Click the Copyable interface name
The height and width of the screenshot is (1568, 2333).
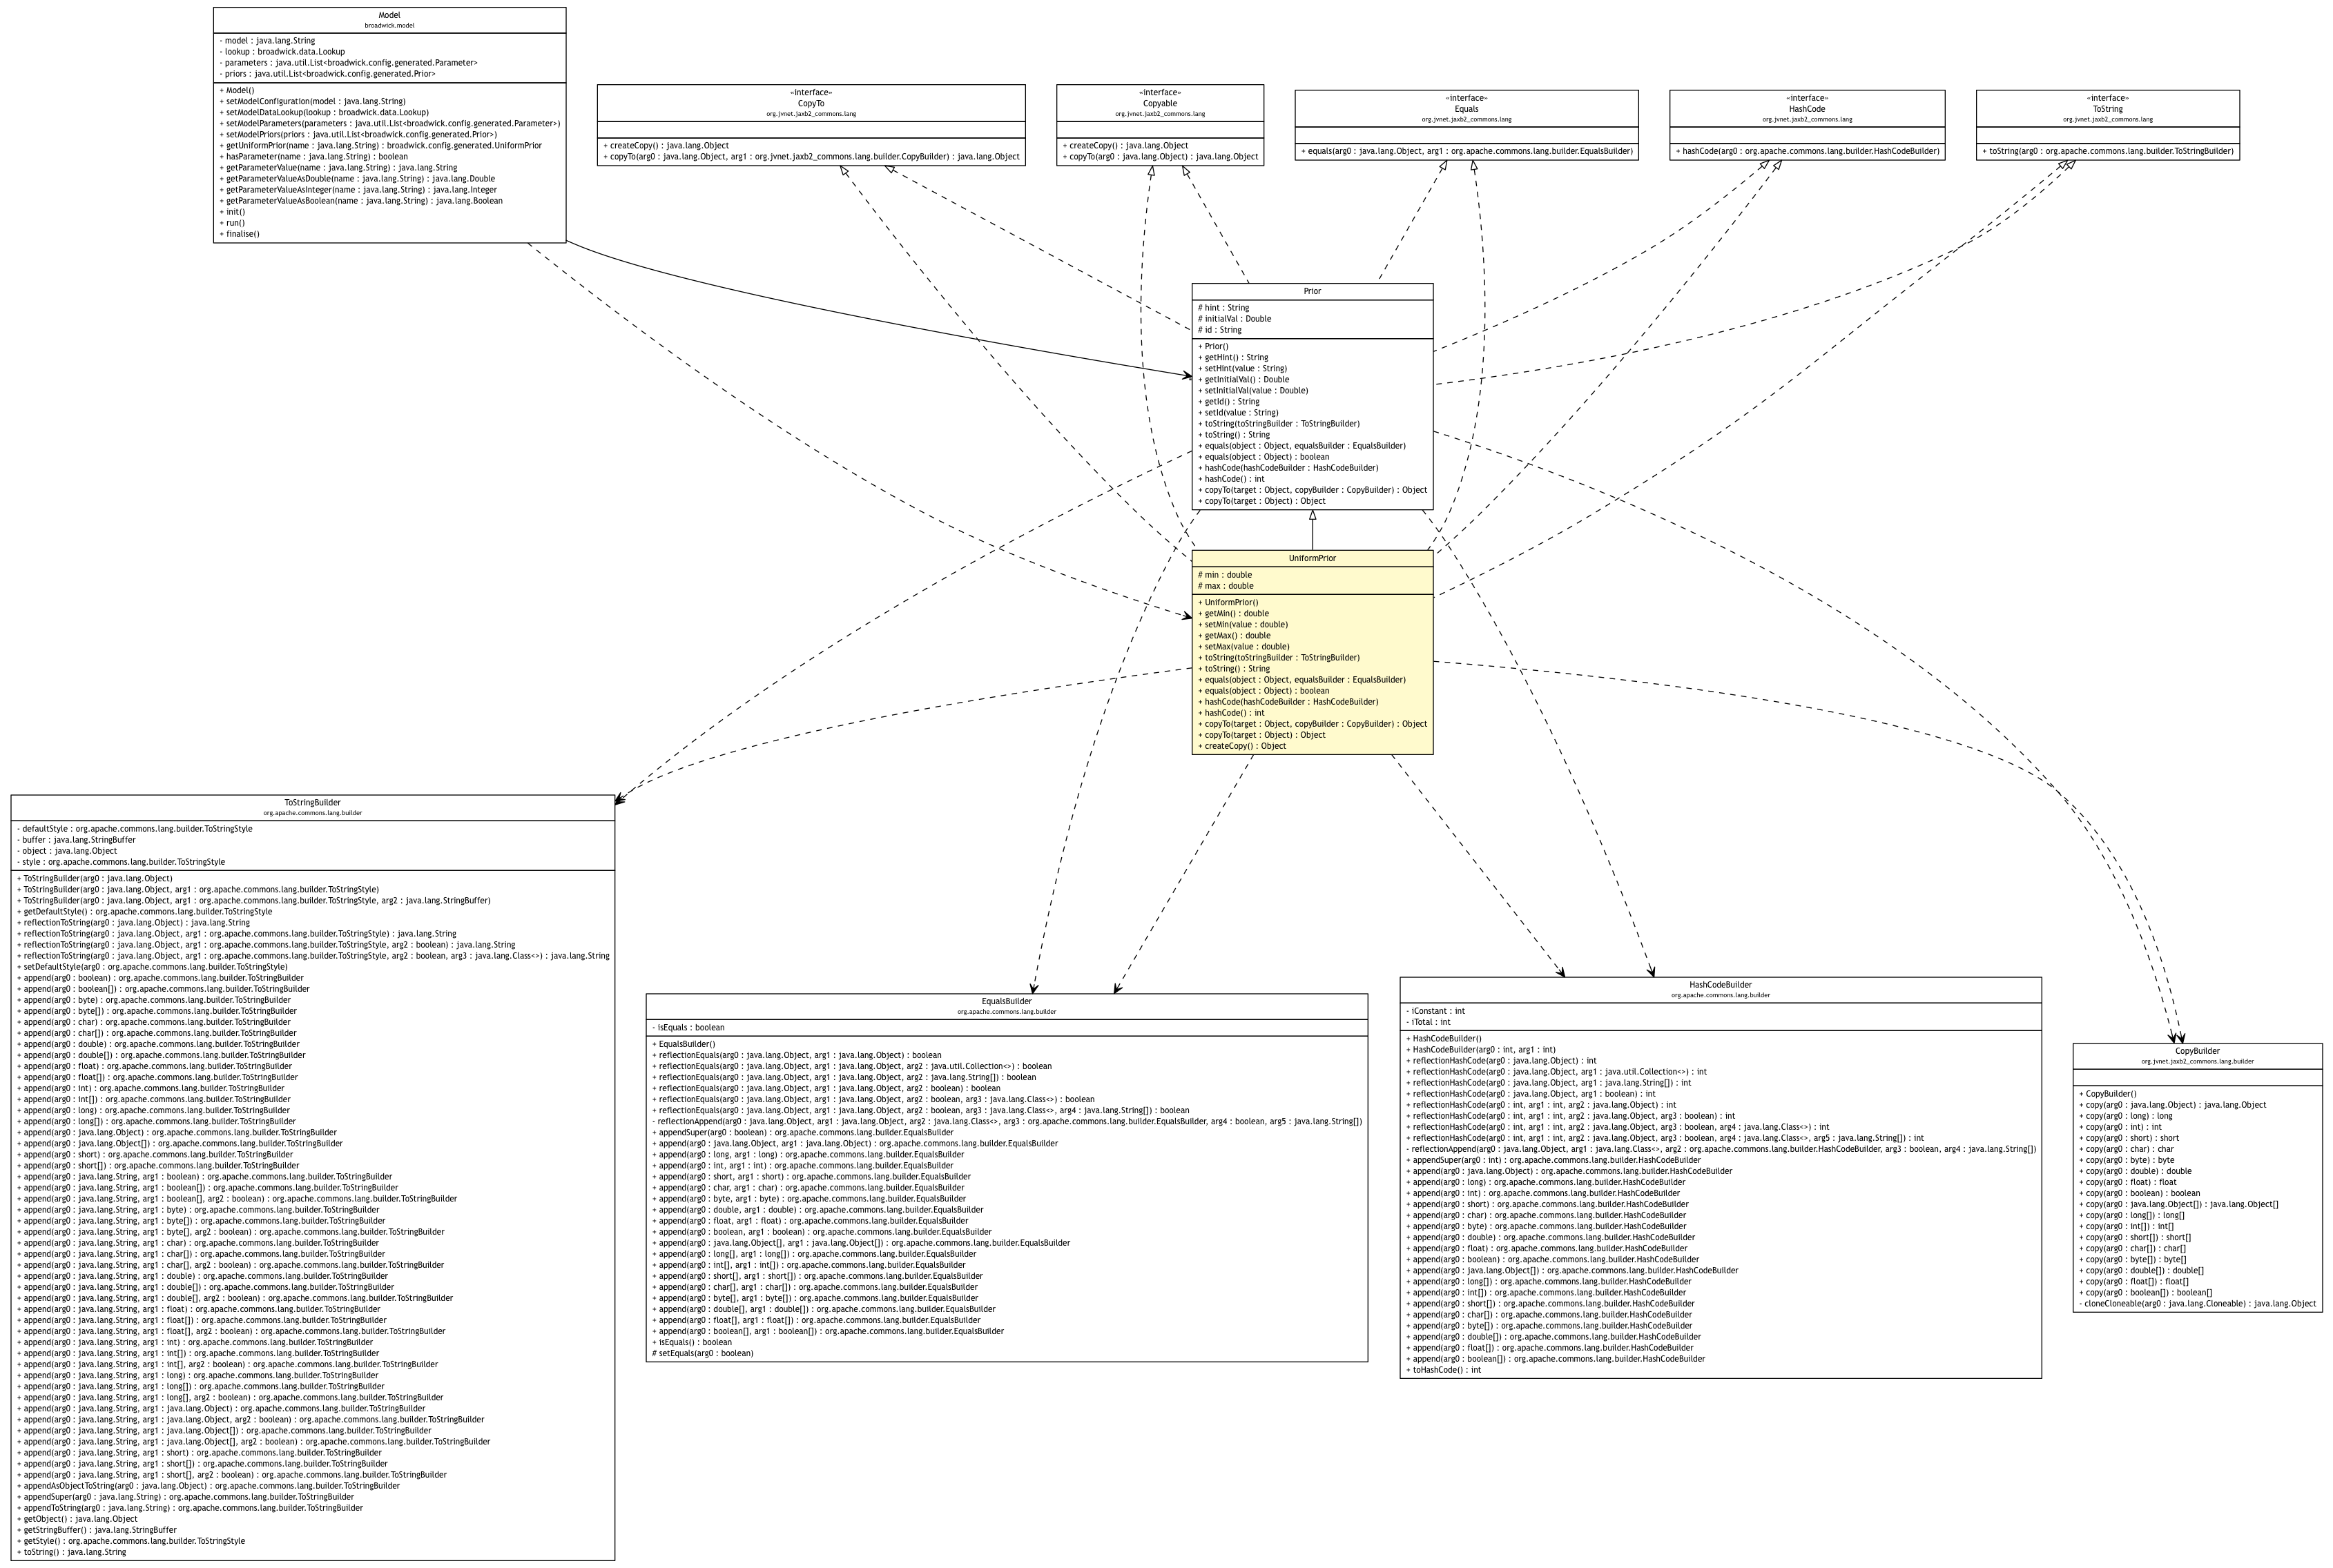point(1159,103)
